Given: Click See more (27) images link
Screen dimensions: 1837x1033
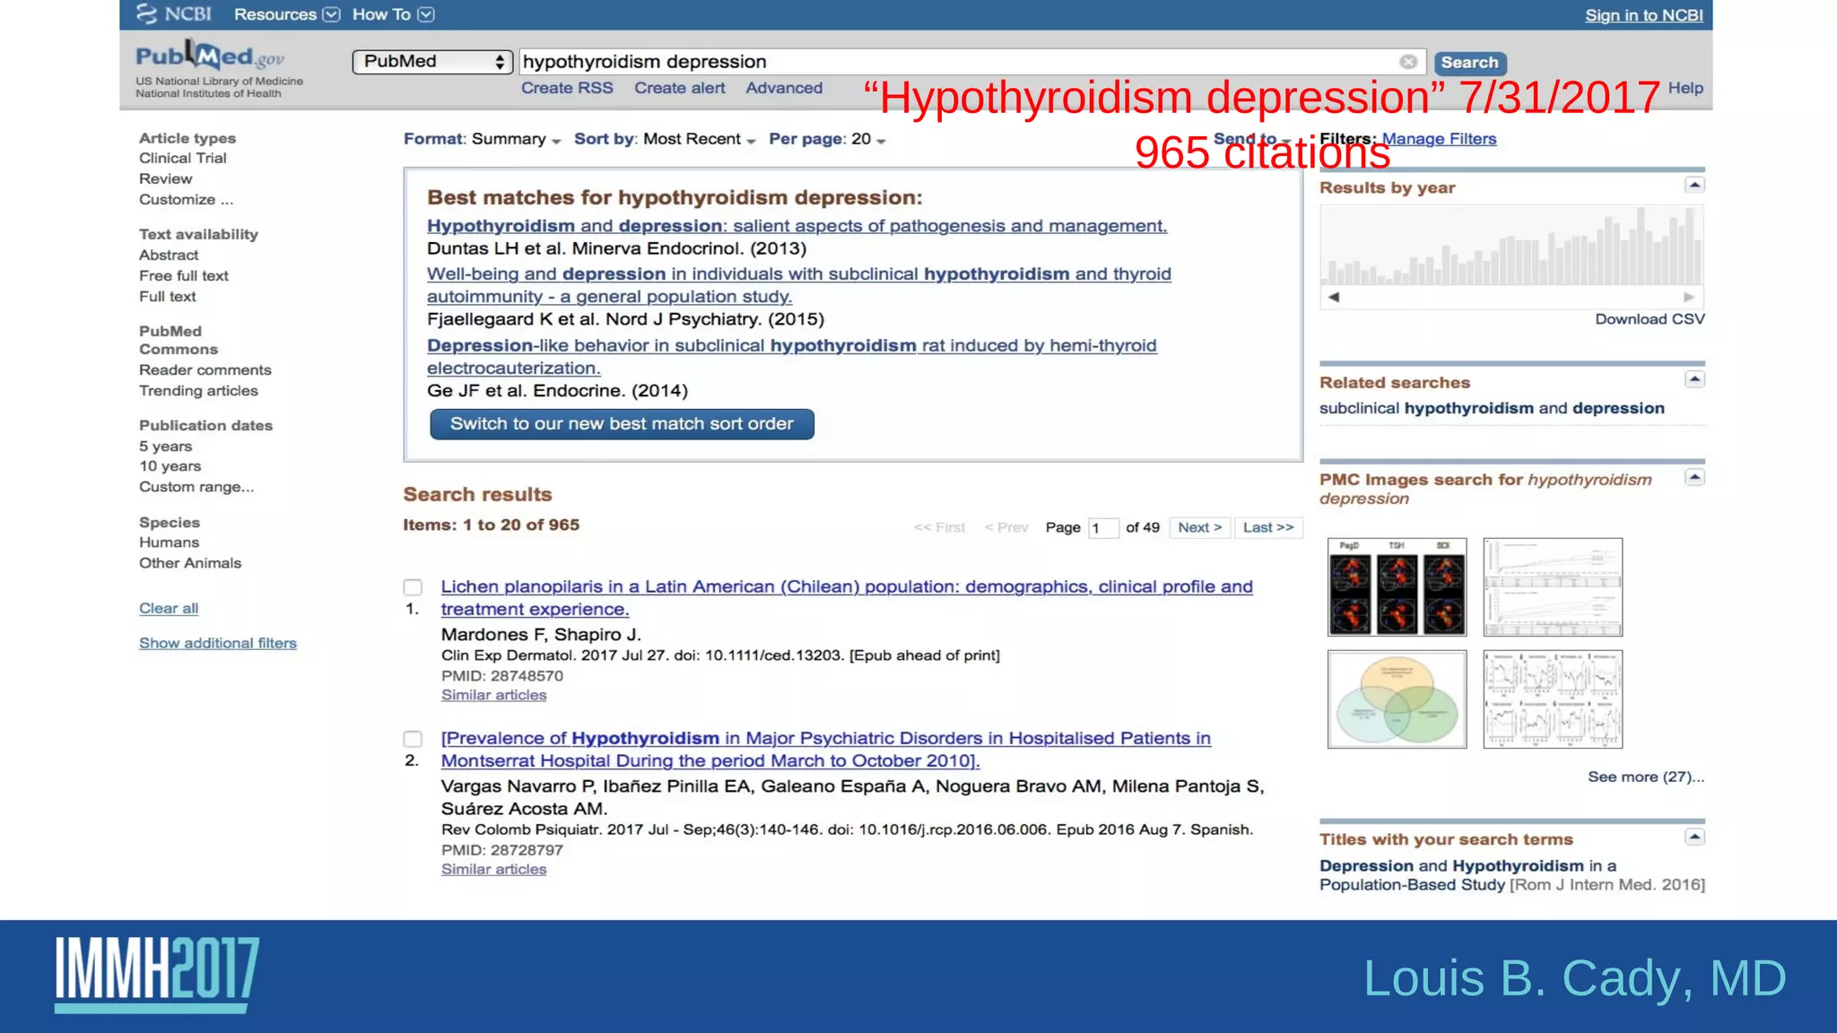Looking at the screenshot, I should [1646, 777].
